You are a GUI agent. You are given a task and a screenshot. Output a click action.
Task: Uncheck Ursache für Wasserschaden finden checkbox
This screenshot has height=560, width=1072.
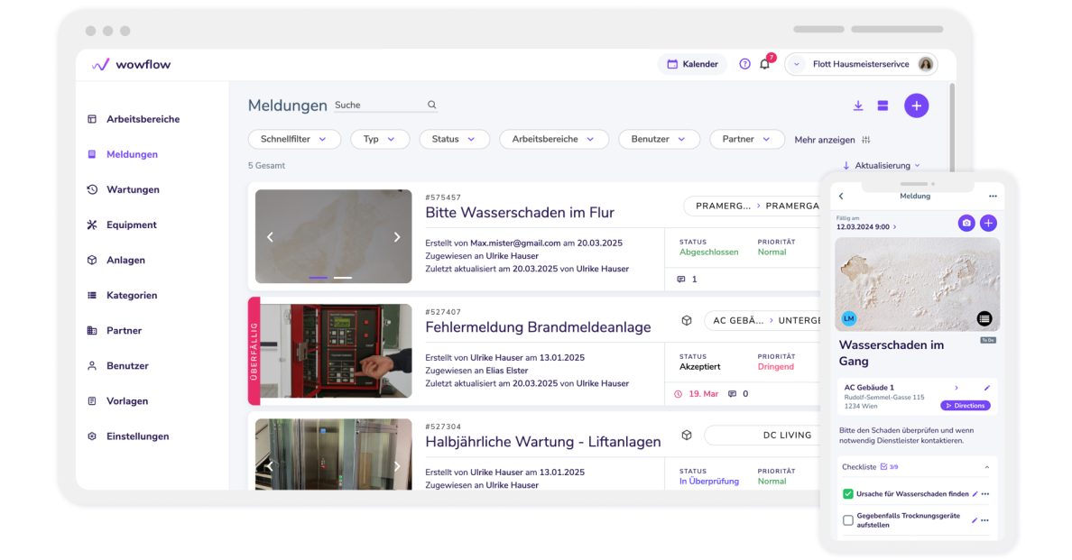click(847, 494)
